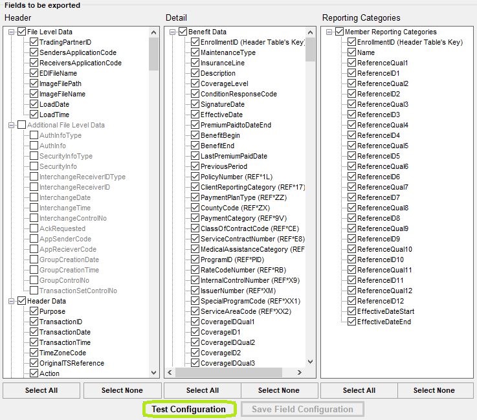The width and height of the screenshot is (477, 420).
Task: Toggle the LoadTime checkbox
Action: (x=34, y=115)
